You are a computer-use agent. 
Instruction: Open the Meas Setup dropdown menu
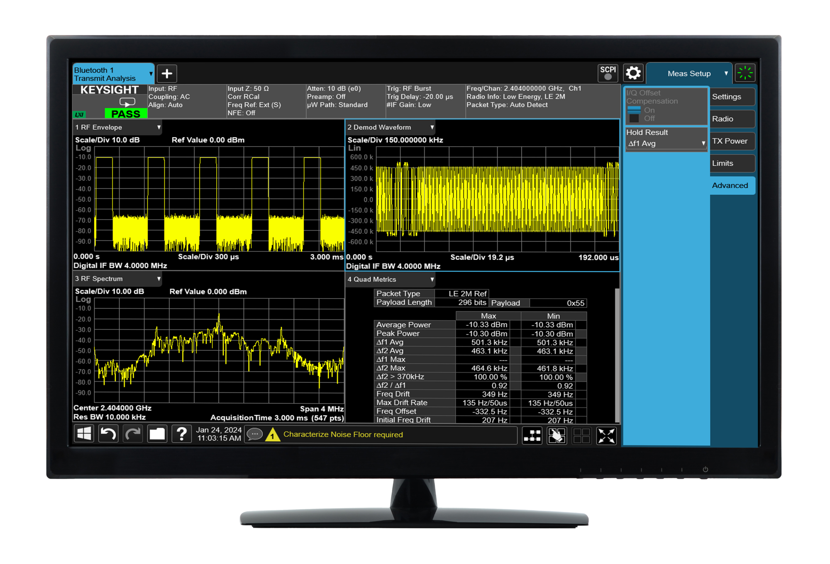tap(689, 73)
